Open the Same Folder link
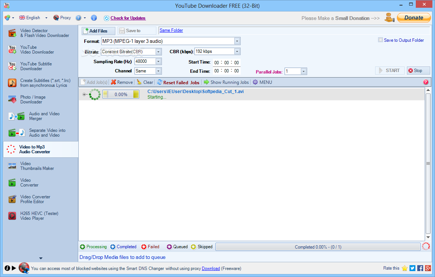This screenshot has height=277, width=435. [171, 30]
